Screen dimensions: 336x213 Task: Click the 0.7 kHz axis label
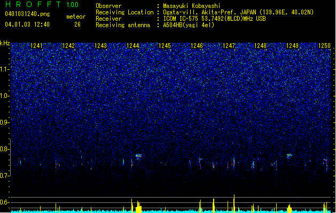[5, 176]
